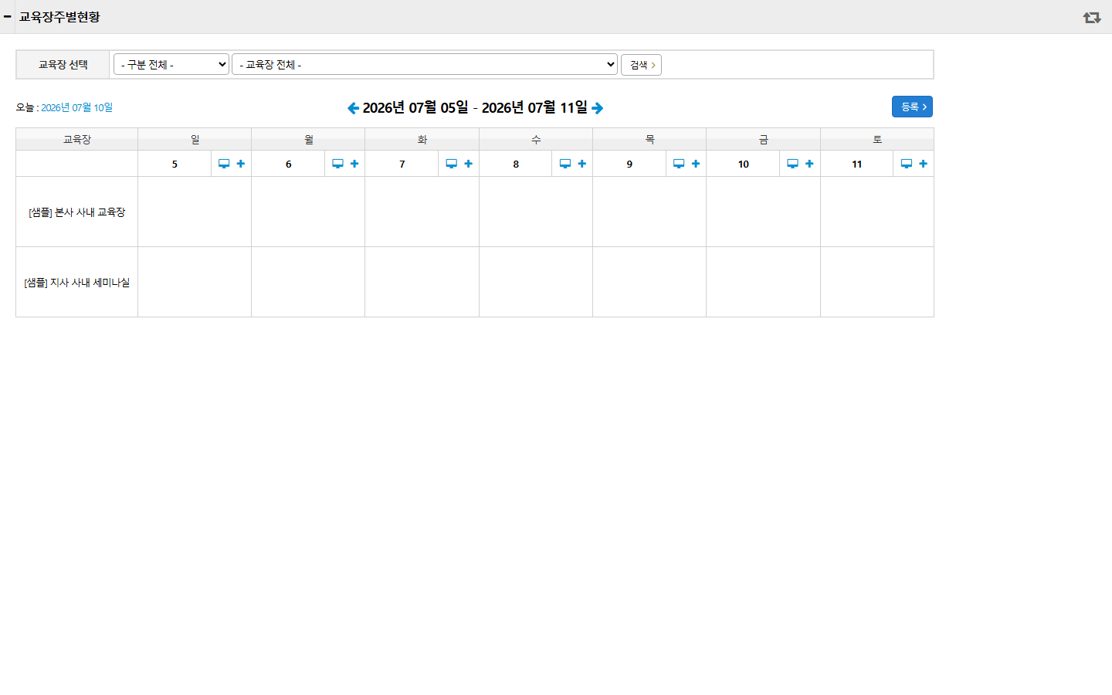This screenshot has width=1112, height=695.
Task: Click the 월 day header
Action: (308, 139)
